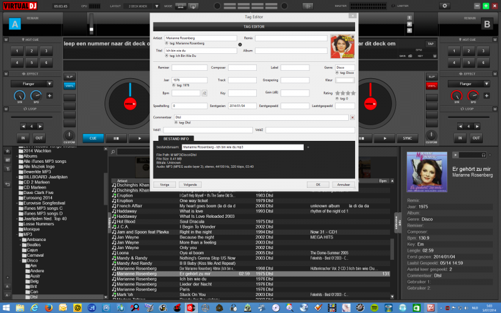Screen dimensions: 501x313
Task: Click the /2 halve BPM button
Action: click(x=205, y=93)
